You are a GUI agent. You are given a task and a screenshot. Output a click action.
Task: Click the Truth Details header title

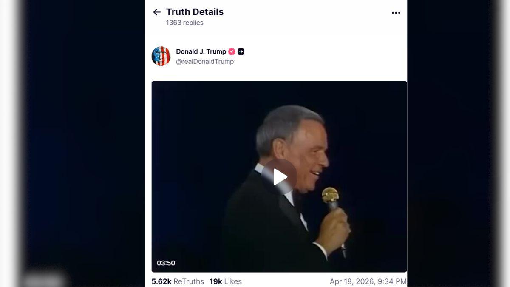tap(194, 11)
